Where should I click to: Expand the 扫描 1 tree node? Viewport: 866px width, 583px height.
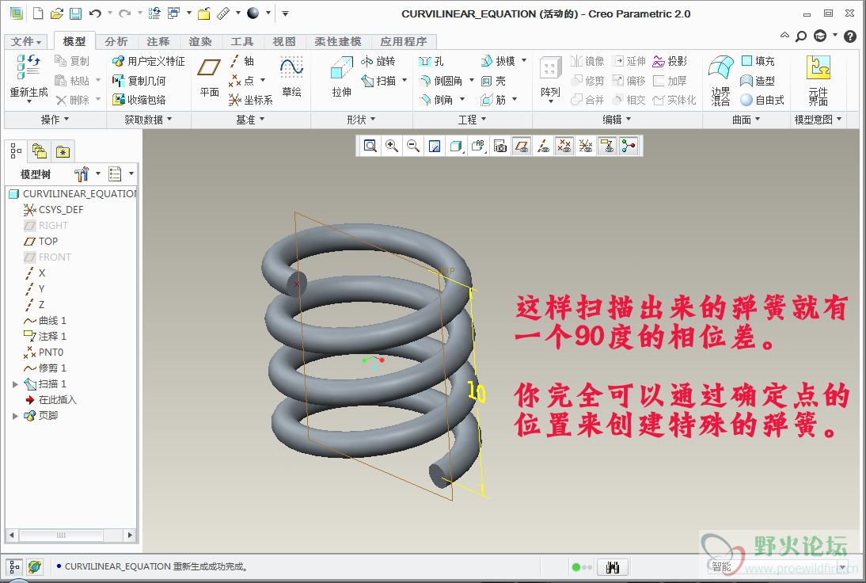tap(16, 384)
